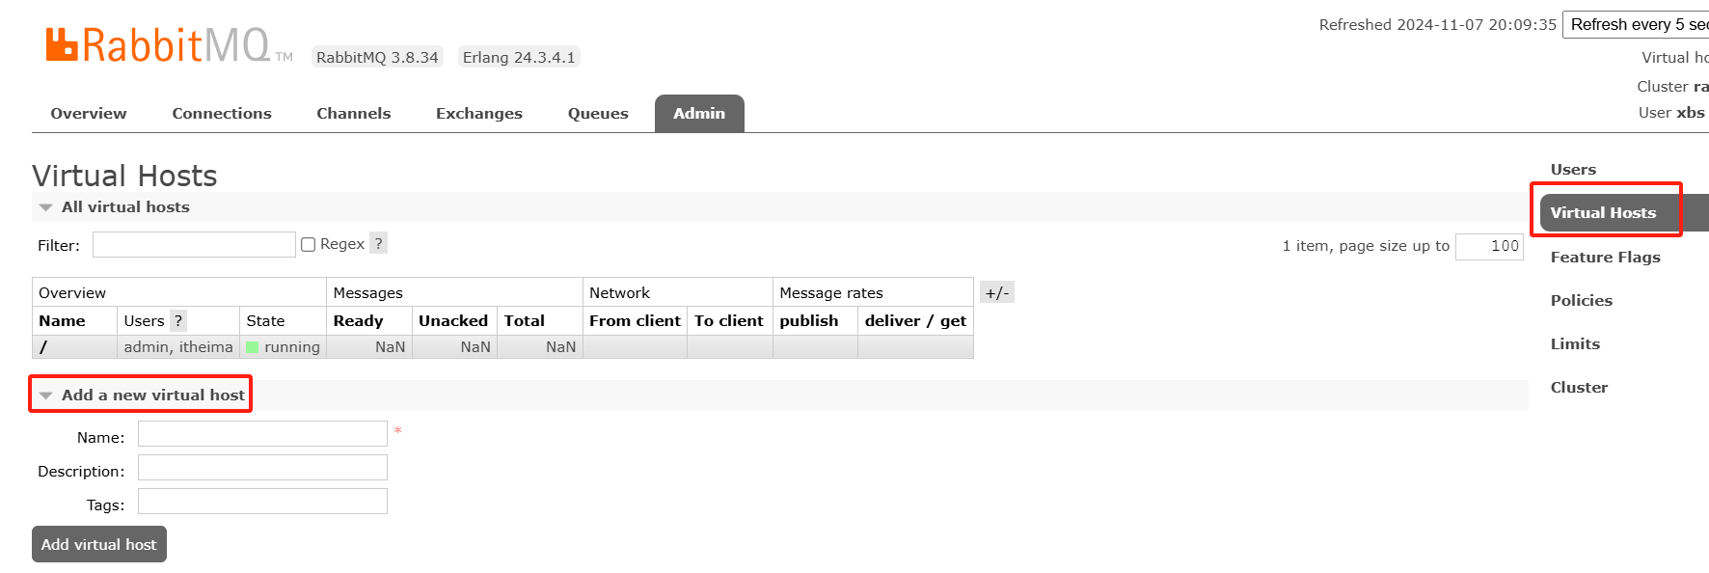Select Users in the admin sidebar
1709x573 pixels.
pyautogui.click(x=1573, y=170)
